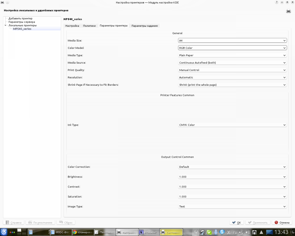Viewport: 295px width, 236px height.
Task: Open the Color Correction dropdown (Default)
Action: coord(232,167)
